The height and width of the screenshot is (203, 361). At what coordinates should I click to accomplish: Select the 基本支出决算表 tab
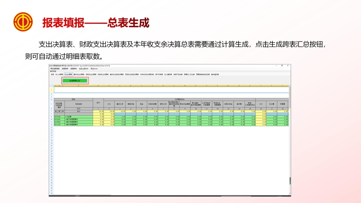[78, 74]
